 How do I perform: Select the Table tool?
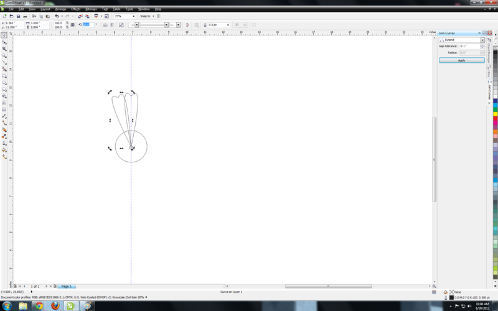point(4,109)
